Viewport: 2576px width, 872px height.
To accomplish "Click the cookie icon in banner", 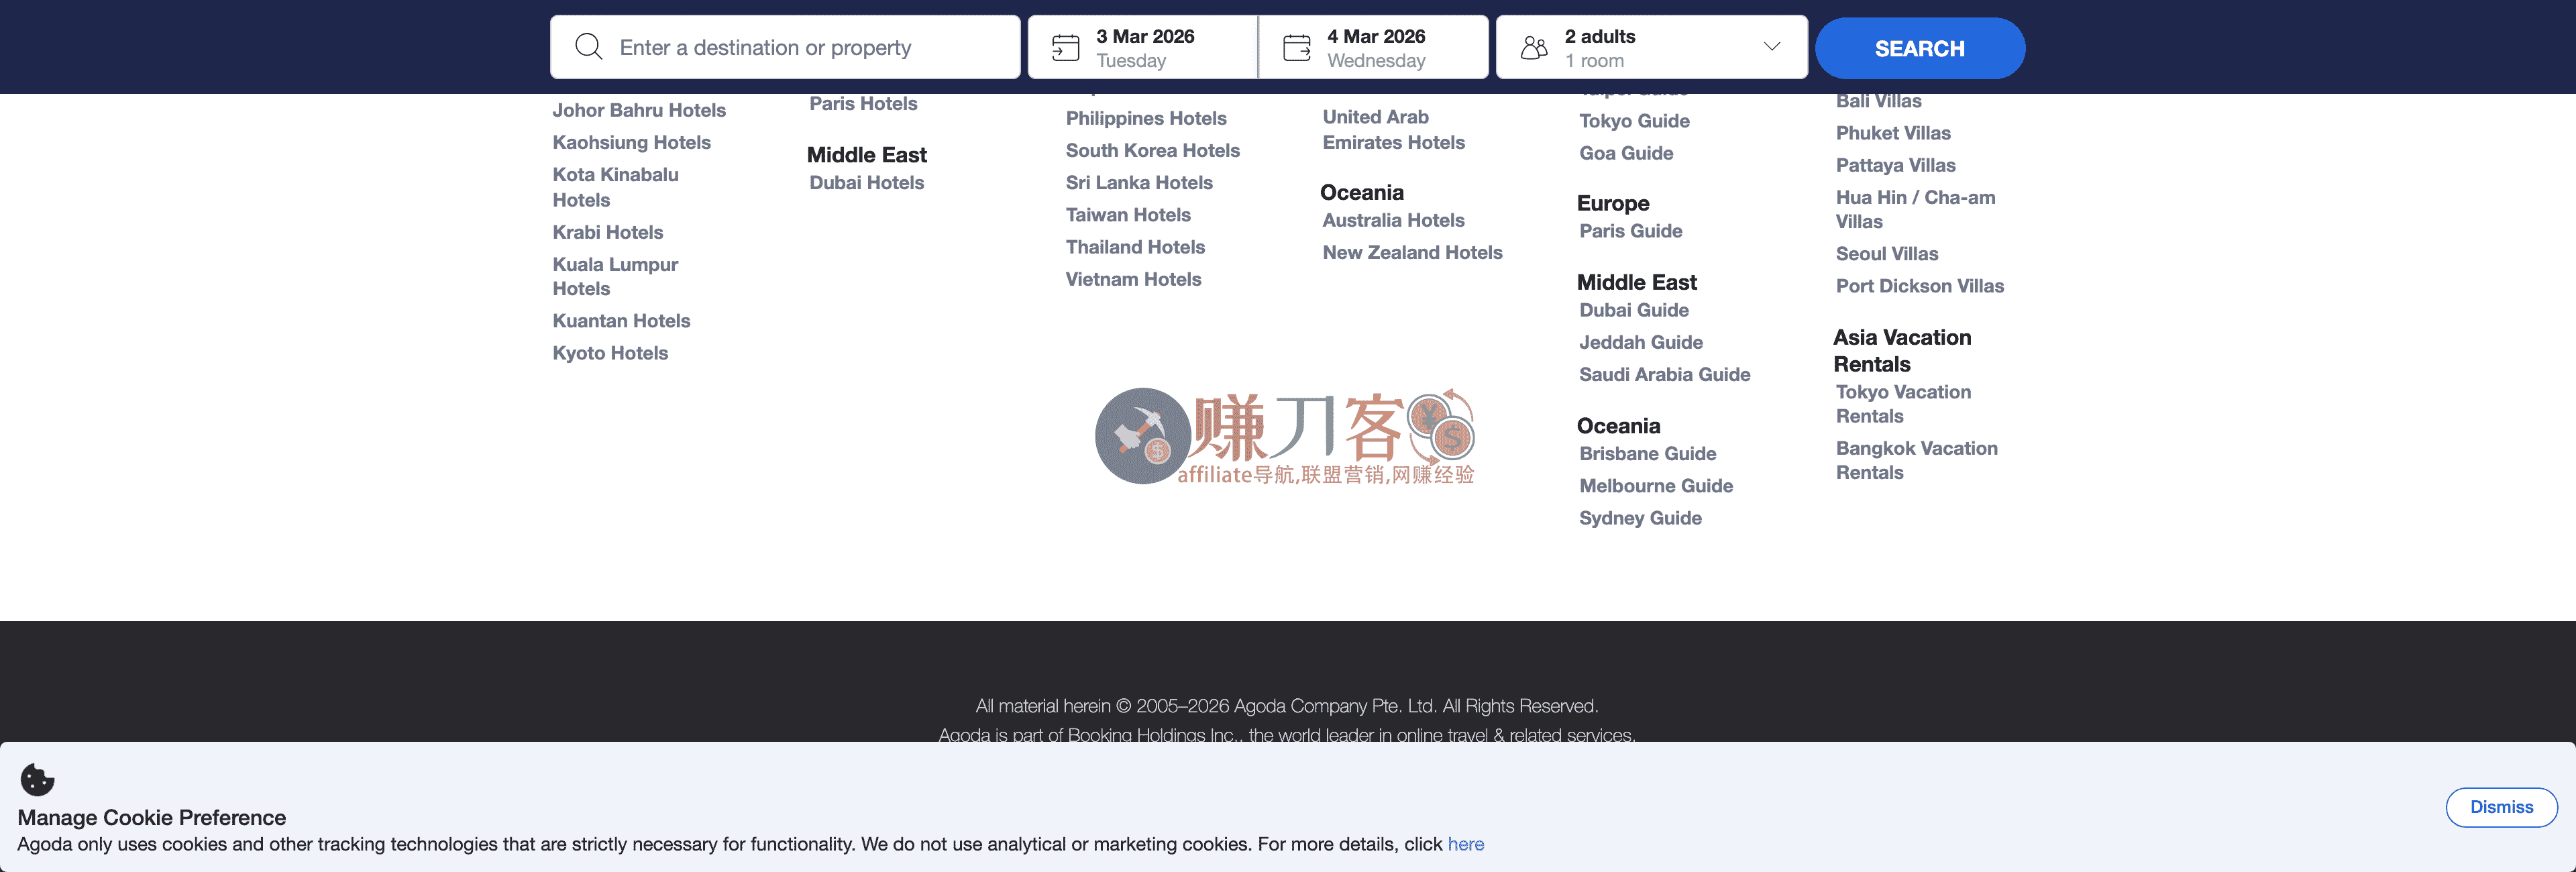I will point(37,779).
